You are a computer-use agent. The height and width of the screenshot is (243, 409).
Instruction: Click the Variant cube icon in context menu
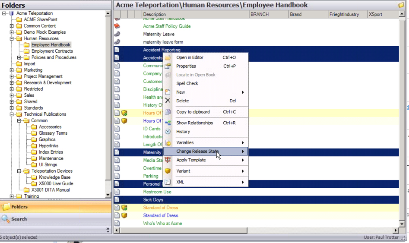tap(168, 171)
